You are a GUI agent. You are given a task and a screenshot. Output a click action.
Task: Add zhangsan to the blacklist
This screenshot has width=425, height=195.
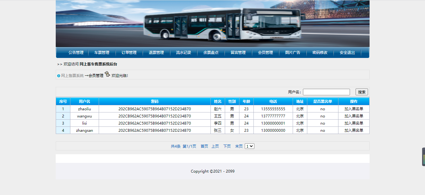coord(354,131)
